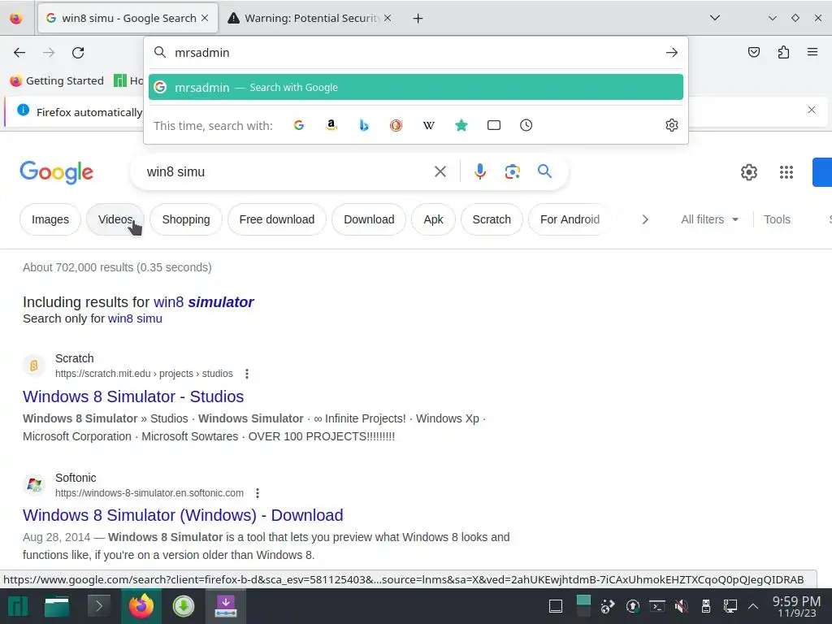The image size is (832, 624).
Task: Open more options for Softonic result
Action: [x=258, y=493]
